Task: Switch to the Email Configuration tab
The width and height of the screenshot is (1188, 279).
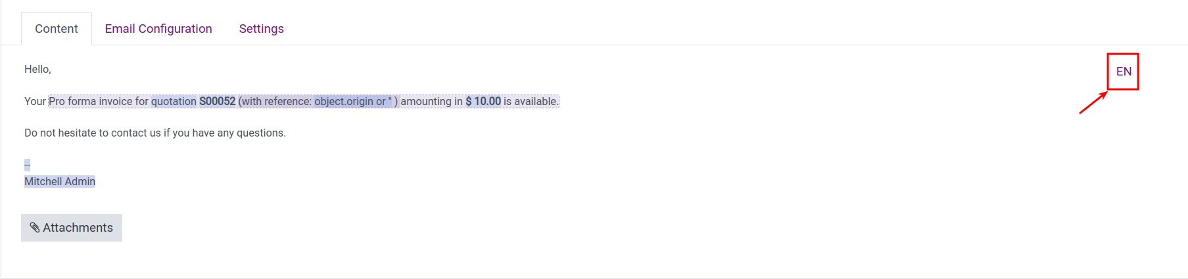Action: click(x=158, y=29)
